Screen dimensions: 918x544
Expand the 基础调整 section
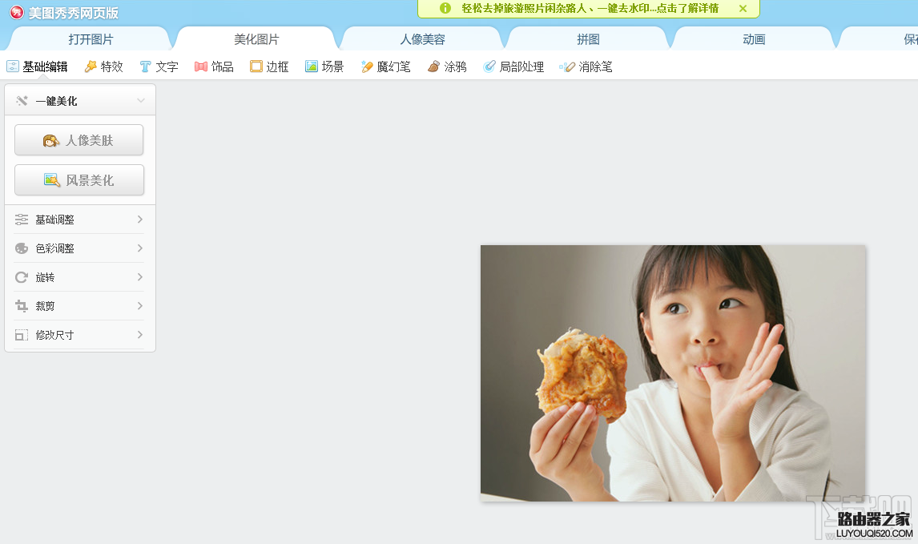[x=78, y=219]
